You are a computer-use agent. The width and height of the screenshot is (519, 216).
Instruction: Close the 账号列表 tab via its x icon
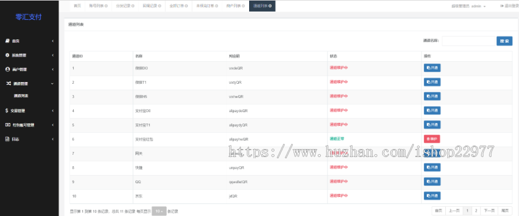(106, 6)
